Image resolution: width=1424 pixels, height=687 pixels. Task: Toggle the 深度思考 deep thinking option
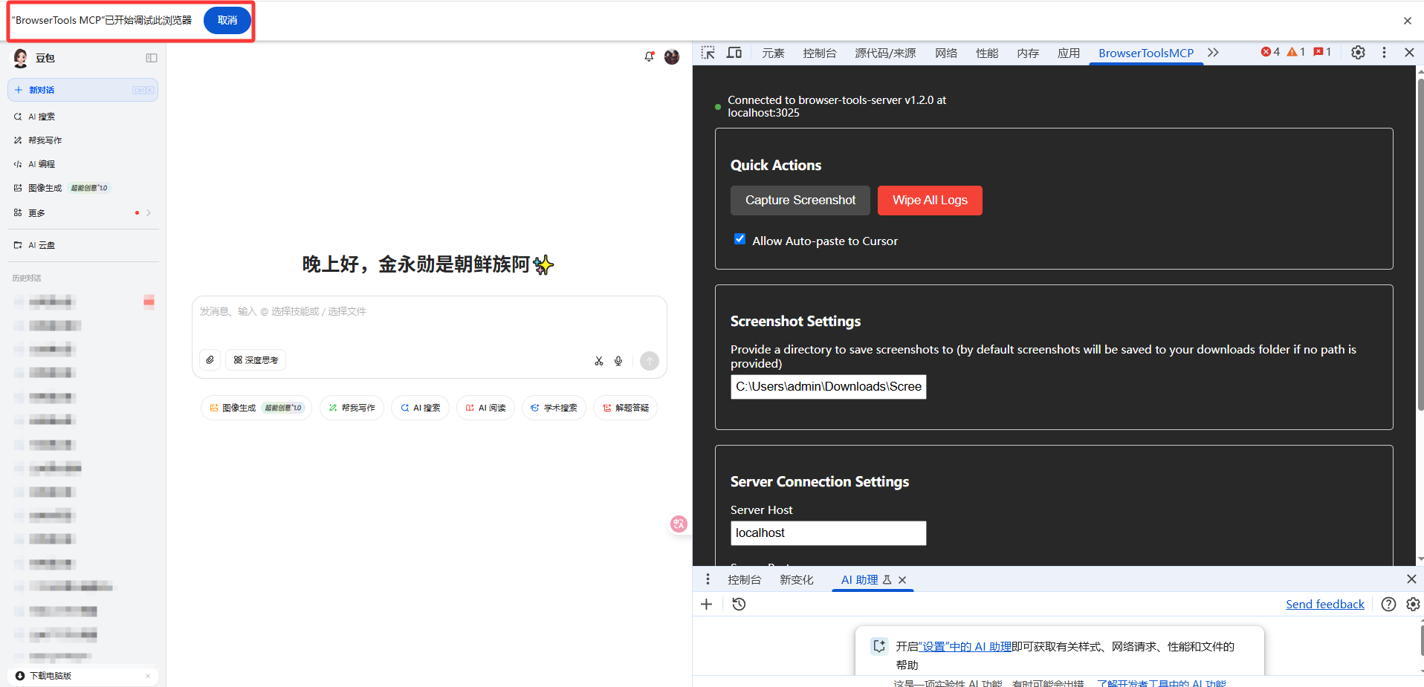click(x=256, y=360)
